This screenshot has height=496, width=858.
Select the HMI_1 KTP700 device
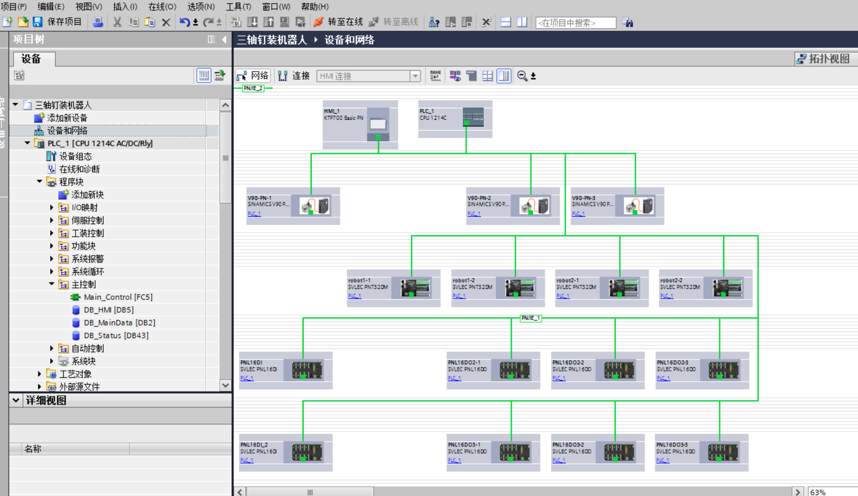(x=360, y=125)
